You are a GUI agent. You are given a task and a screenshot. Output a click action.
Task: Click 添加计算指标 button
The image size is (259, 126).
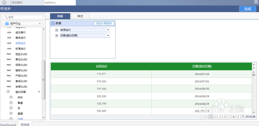[x=104, y=24]
